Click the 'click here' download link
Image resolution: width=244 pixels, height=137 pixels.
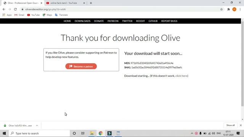click(x=181, y=76)
